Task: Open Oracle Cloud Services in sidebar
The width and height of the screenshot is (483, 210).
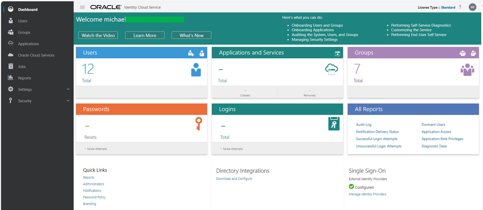Action: pyautogui.click(x=36, y=55)
